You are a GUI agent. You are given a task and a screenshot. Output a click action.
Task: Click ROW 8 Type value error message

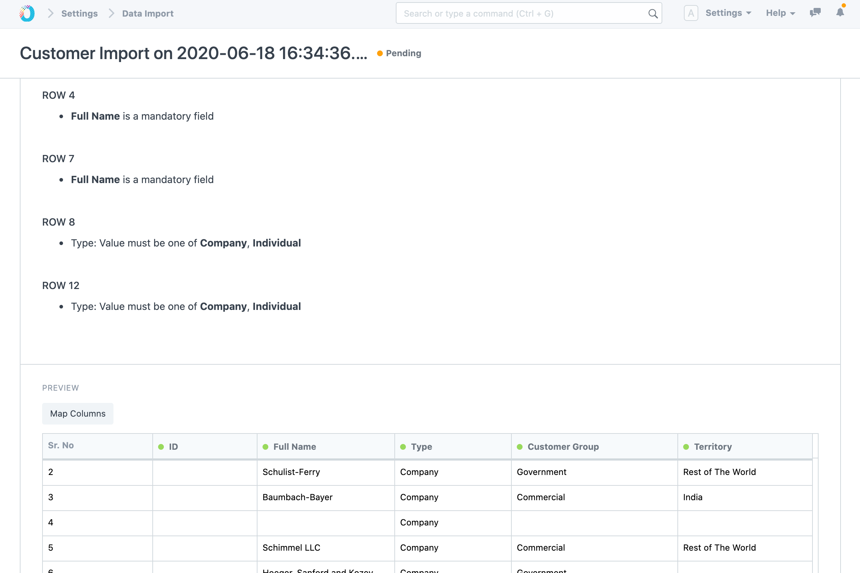186,243
